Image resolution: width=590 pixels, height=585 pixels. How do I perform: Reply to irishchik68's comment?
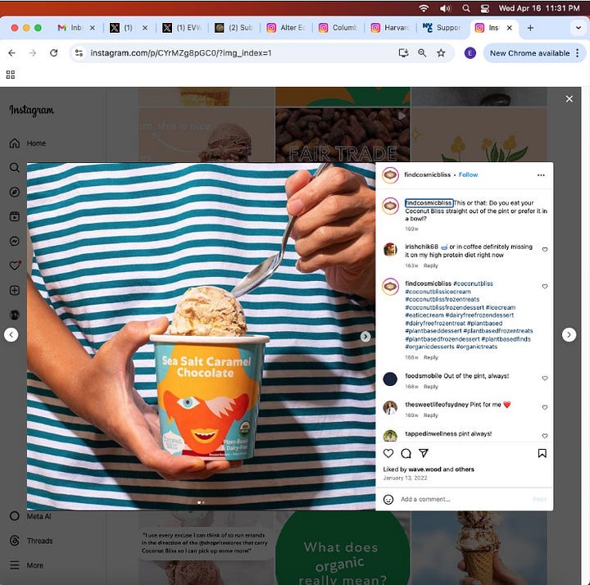(431, 265)
